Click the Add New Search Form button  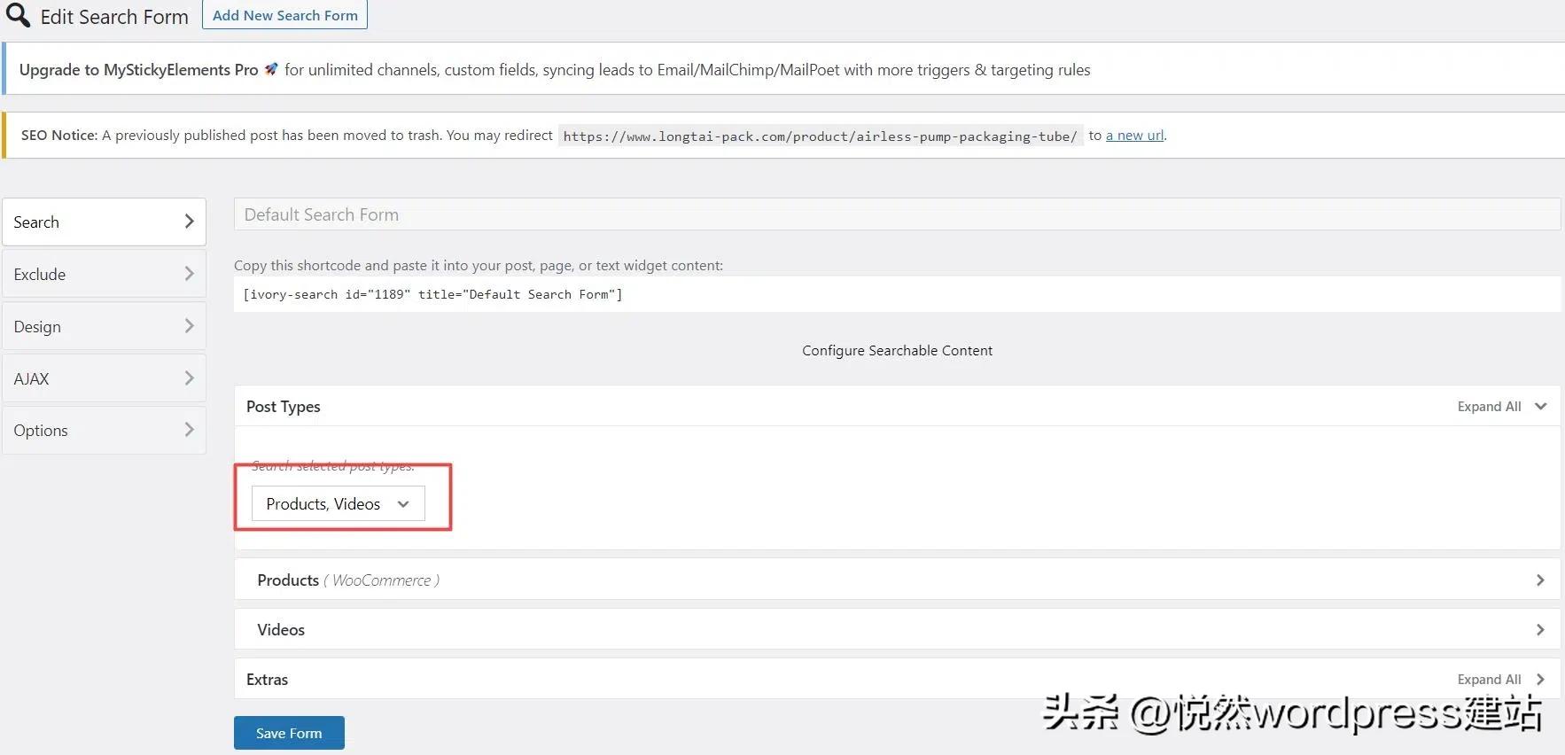(x=284, y=15)
